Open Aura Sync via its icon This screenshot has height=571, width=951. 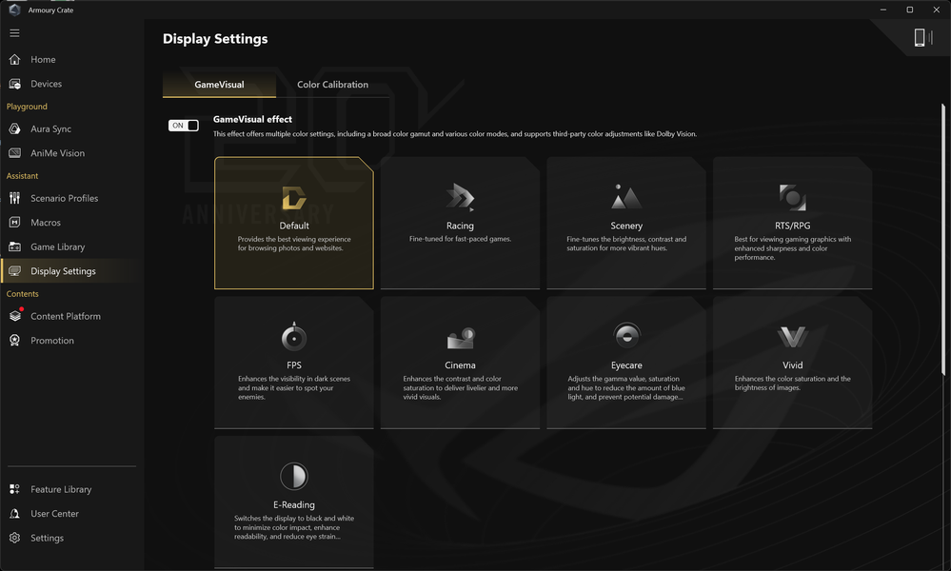click(x=14, y=128)
